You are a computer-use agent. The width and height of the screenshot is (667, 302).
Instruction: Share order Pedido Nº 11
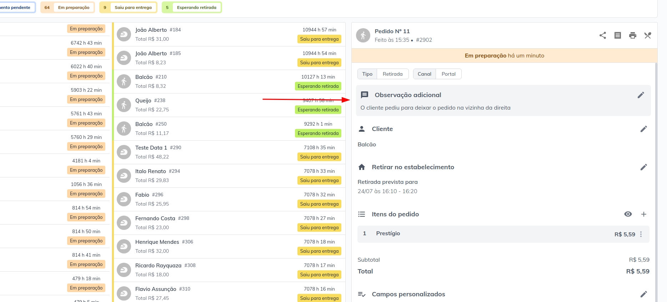(603, 35)
